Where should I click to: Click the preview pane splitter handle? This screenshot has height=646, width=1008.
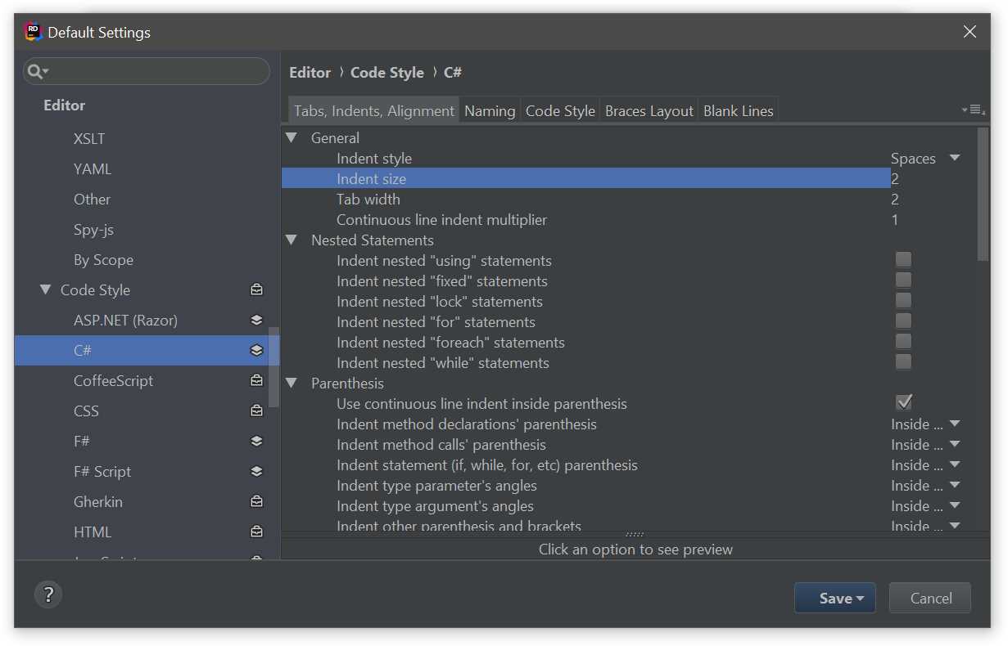[x=635, y=534]
